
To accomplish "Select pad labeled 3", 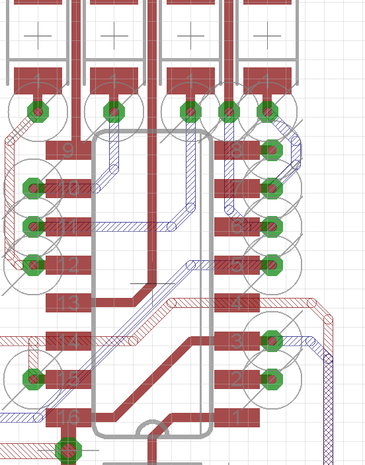I will (237, 341).
